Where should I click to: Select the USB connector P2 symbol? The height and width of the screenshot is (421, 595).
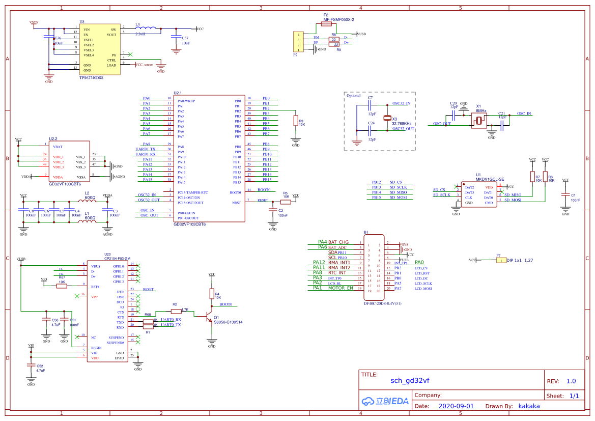(x=298, y=42)
